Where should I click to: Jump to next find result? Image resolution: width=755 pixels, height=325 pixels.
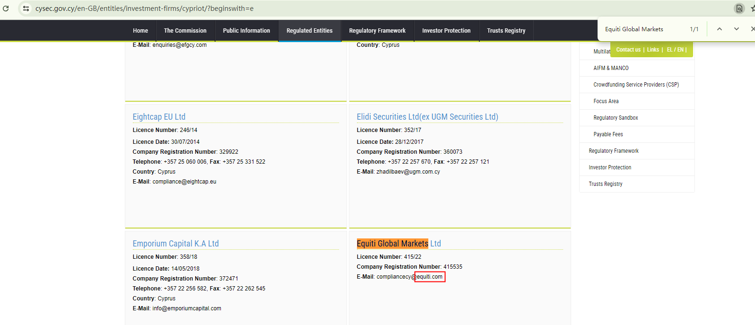coord(736,29)
